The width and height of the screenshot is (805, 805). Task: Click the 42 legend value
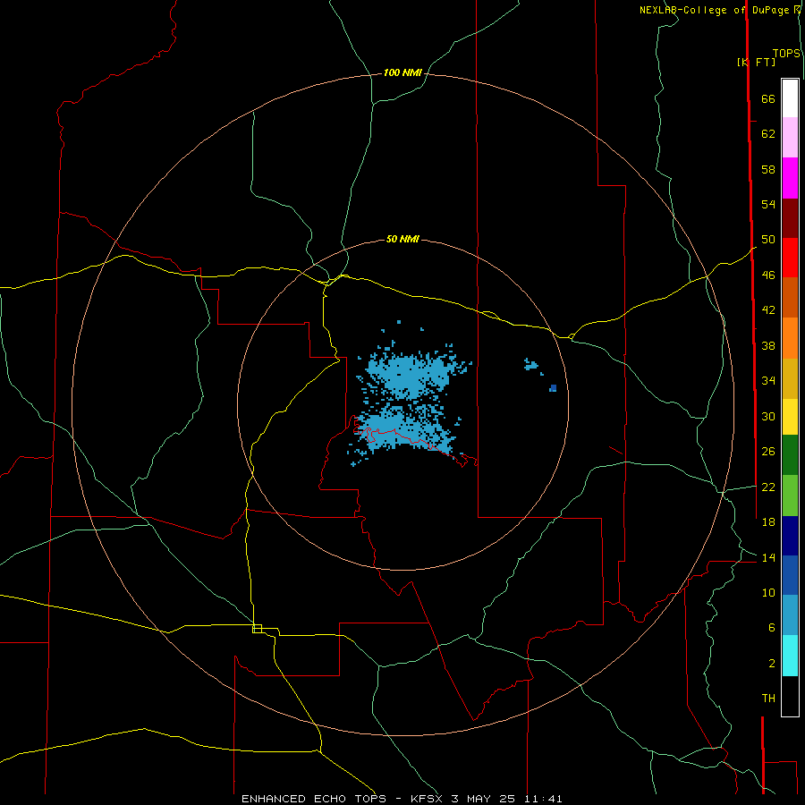click(768, 310)
